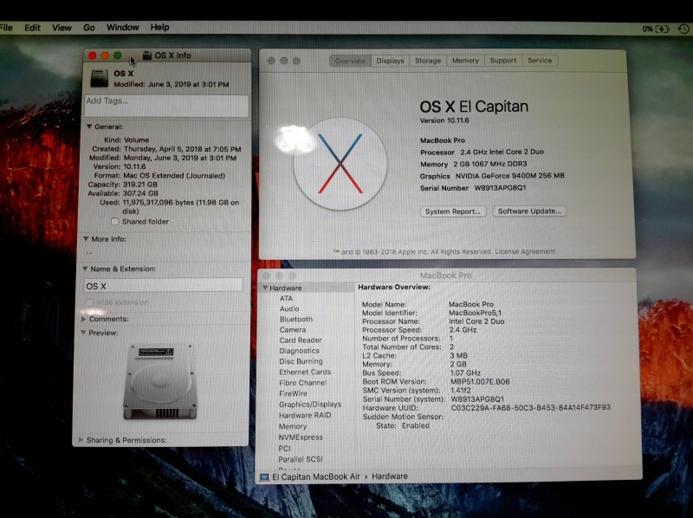Expand the Comments section
Viewport: 693px width, 518px height.
coord(83,319)
